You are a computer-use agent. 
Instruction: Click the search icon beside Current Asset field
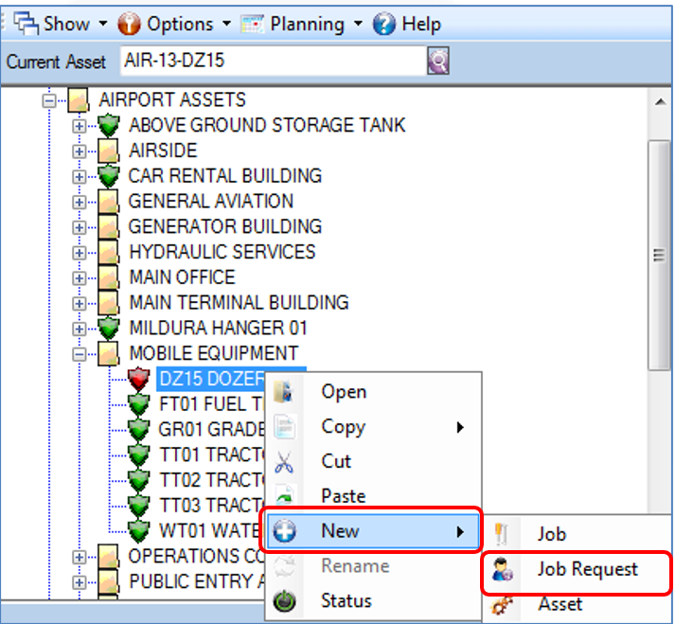437,61
